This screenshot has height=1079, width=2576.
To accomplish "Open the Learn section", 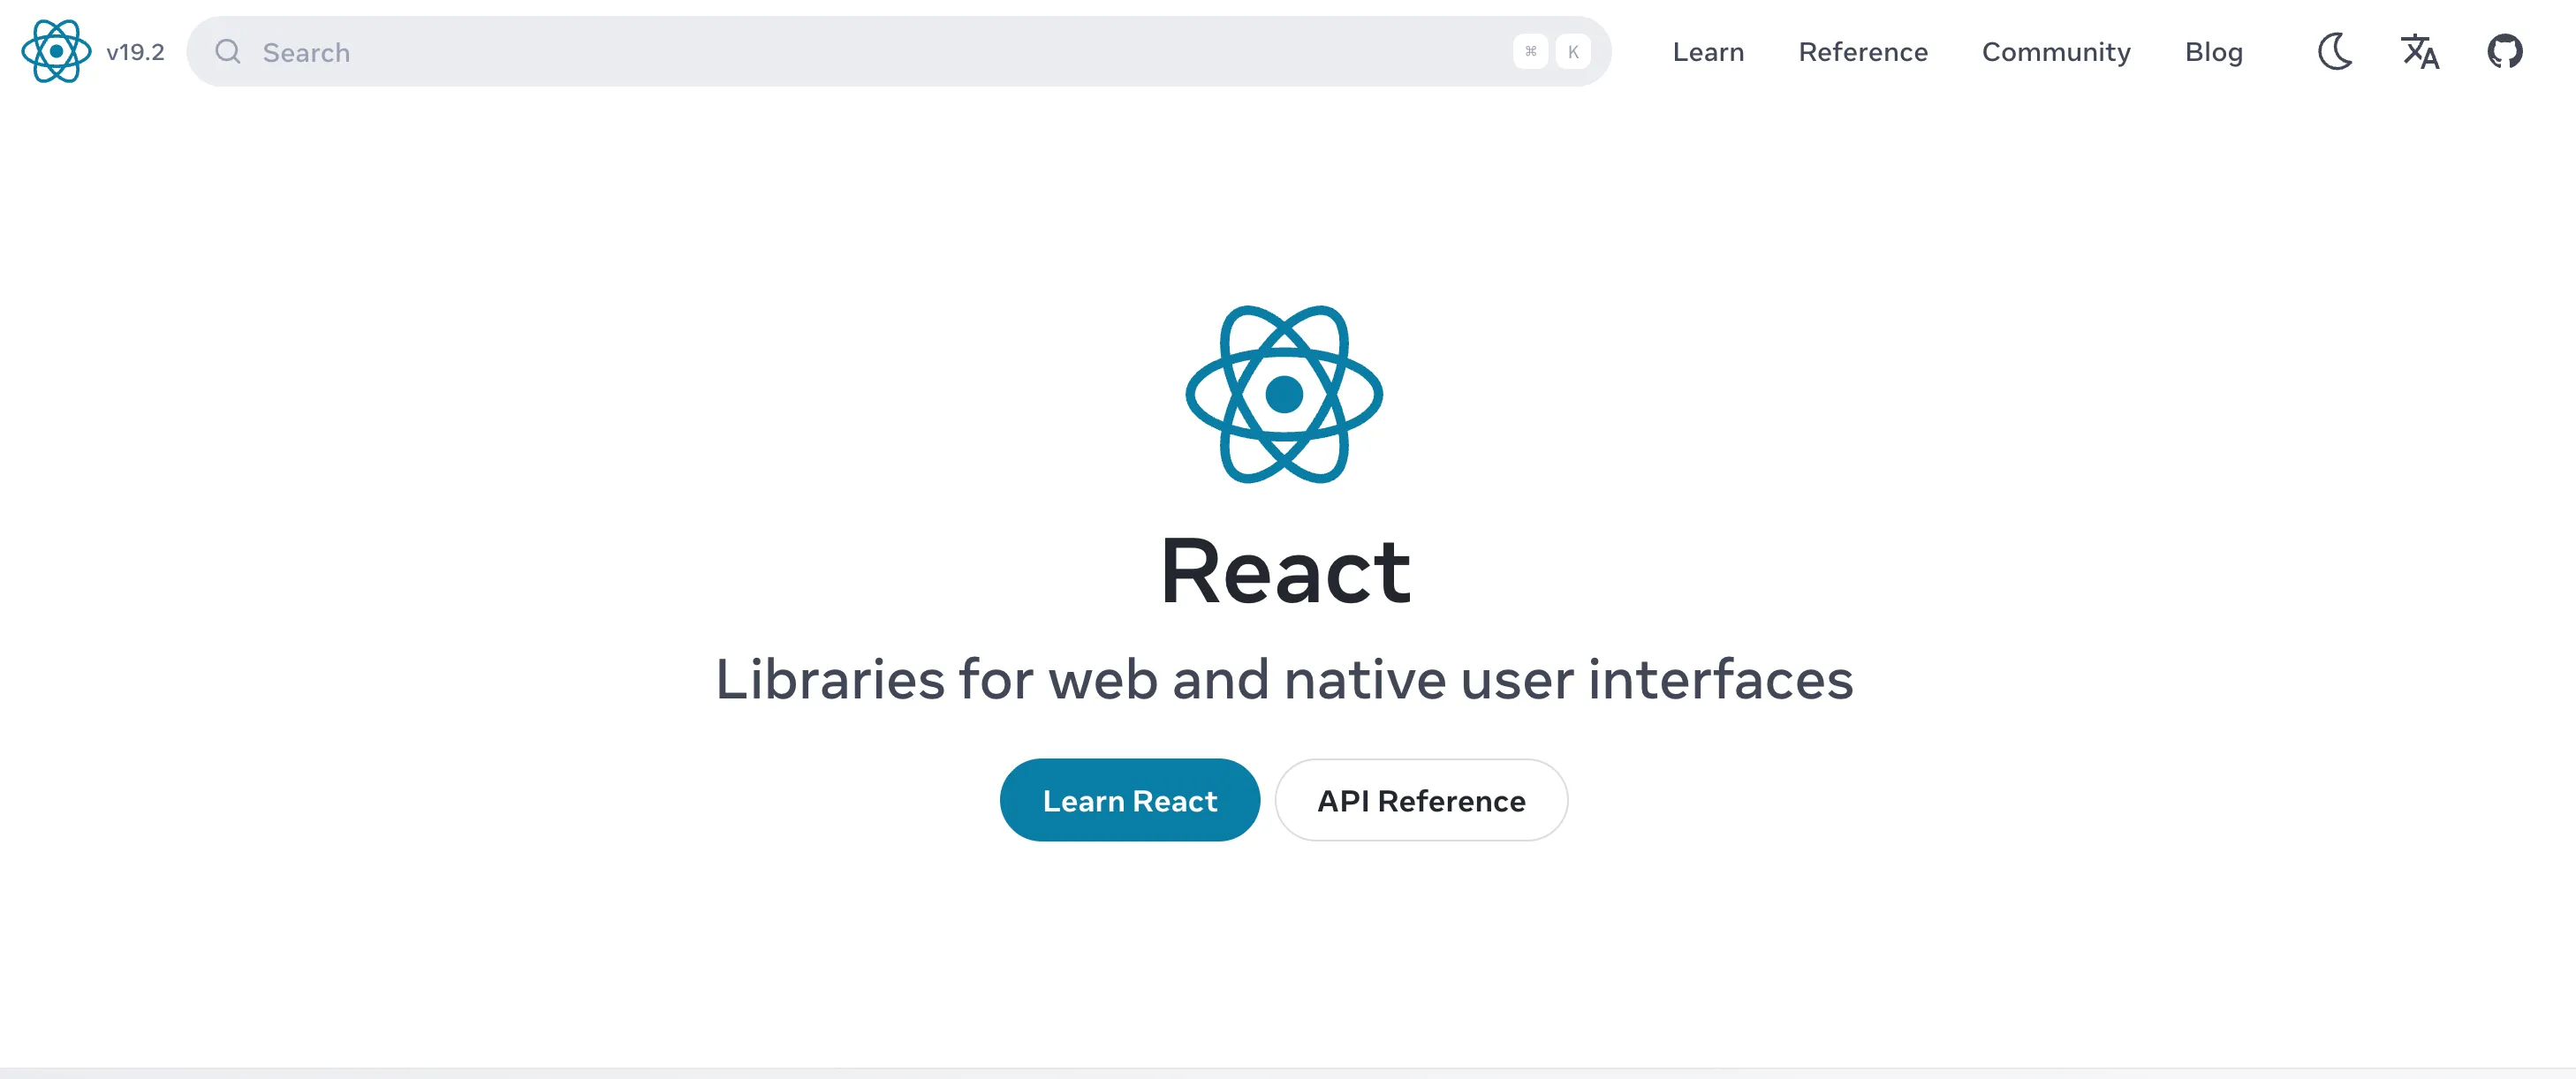I will (1708, 52).
